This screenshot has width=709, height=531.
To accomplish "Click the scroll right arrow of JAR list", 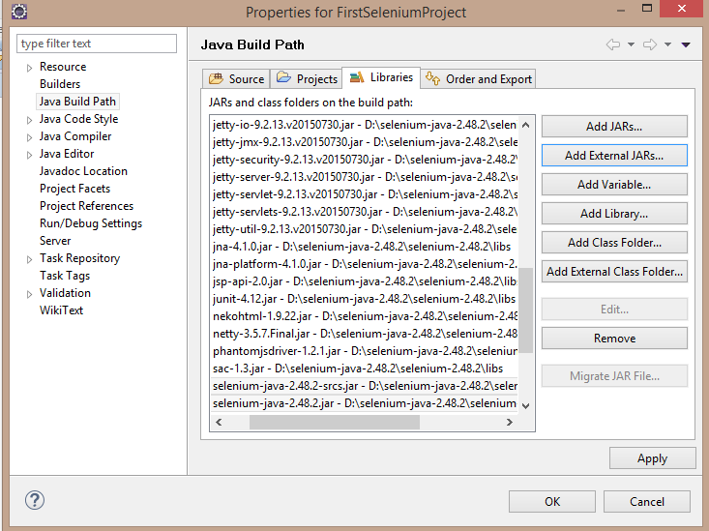I will tap(510, 422).
